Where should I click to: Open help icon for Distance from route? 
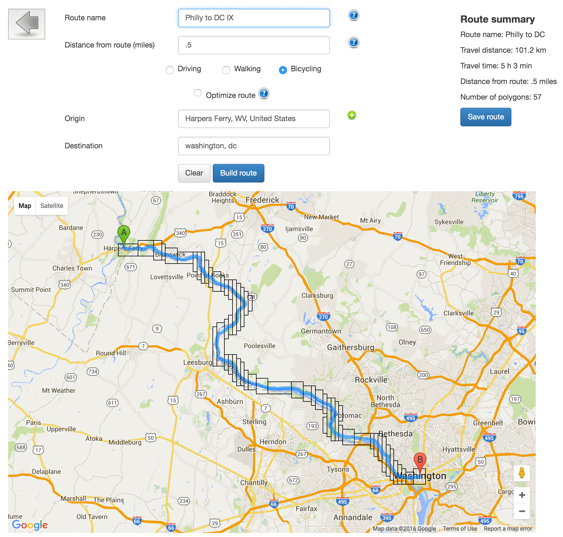(353, 42)
